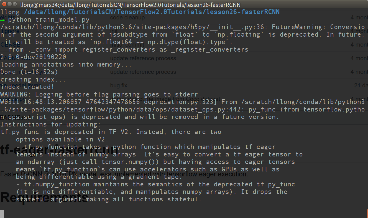This screenshot has height=218, width=368.
Task: Click the window title bar text
Action: tap(130, 5)
